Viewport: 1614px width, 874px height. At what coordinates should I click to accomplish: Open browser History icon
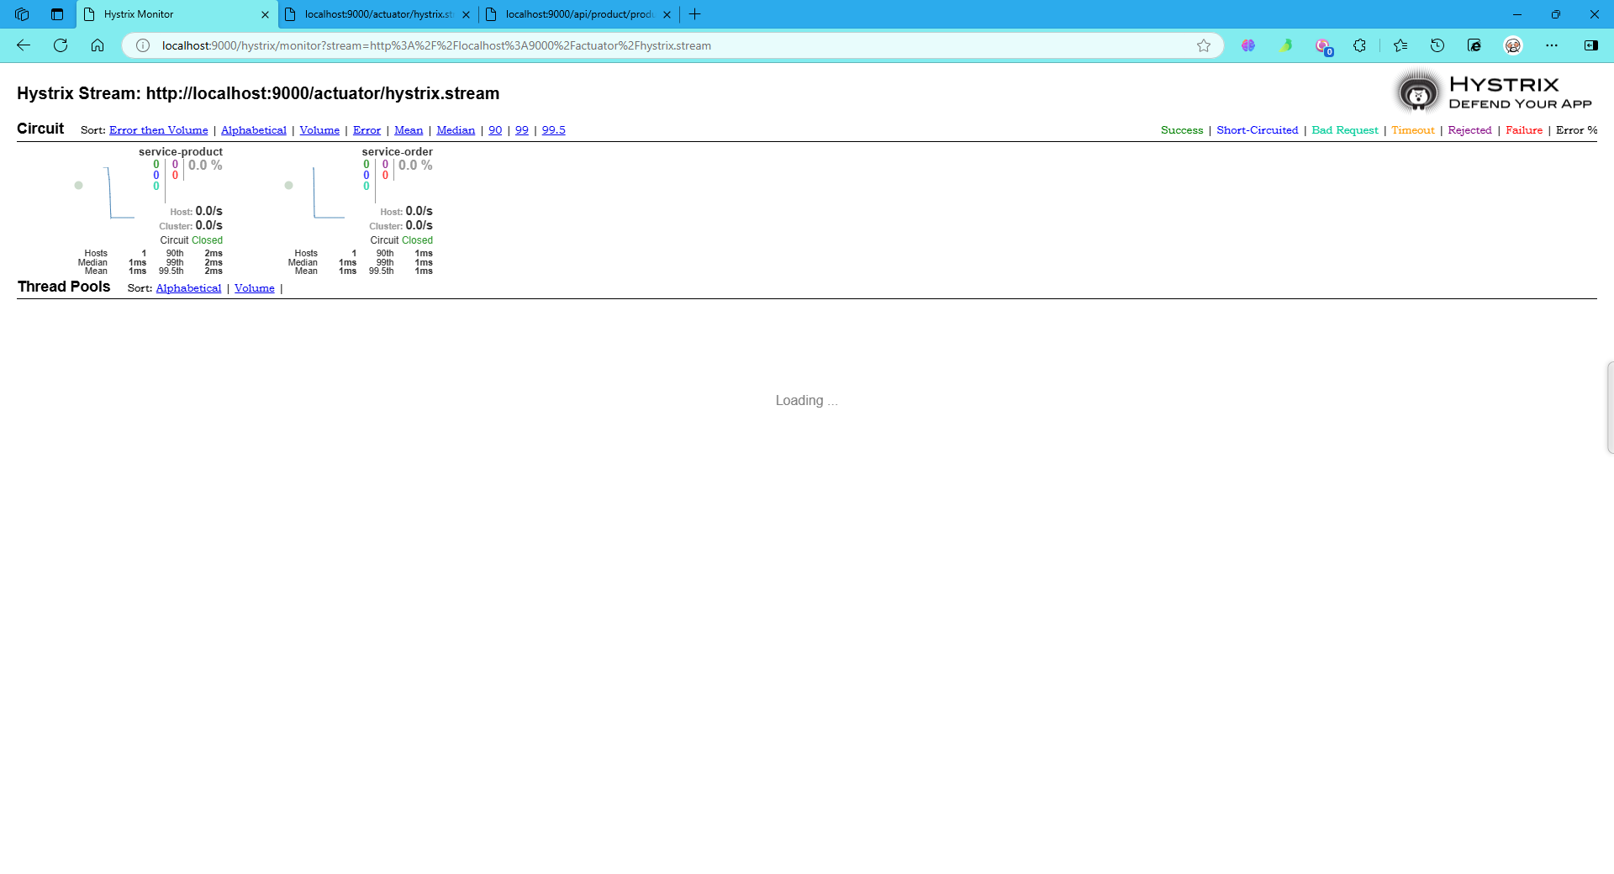point(1437,45)
